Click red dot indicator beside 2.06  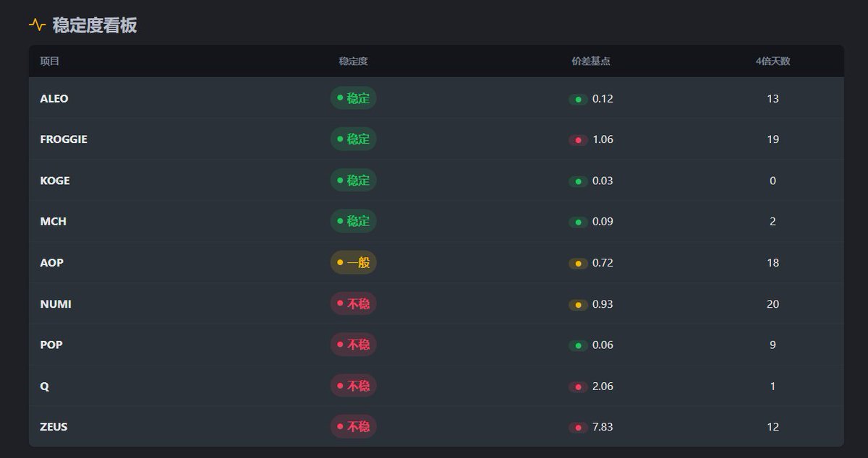click(578, 387)
